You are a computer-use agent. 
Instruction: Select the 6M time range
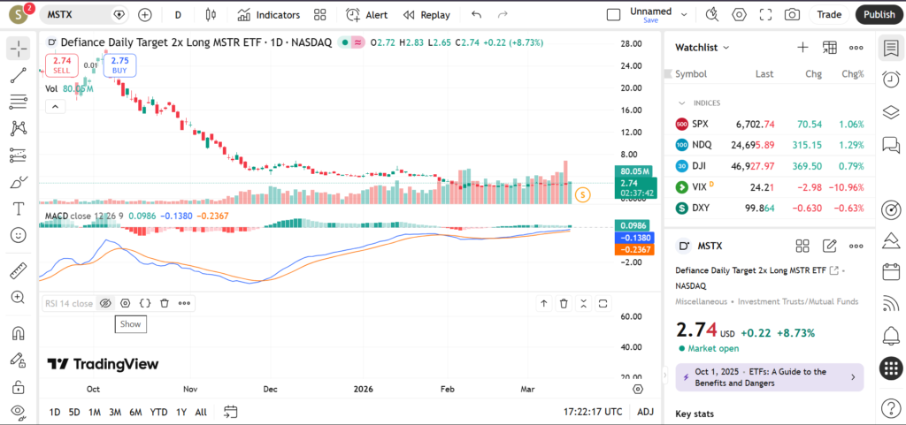(x=135, y=412)
